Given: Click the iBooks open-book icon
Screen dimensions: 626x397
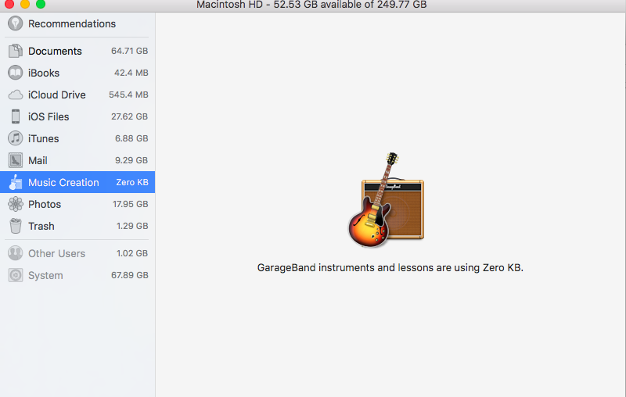Looking at the screenshot, I should click(15, 73).
